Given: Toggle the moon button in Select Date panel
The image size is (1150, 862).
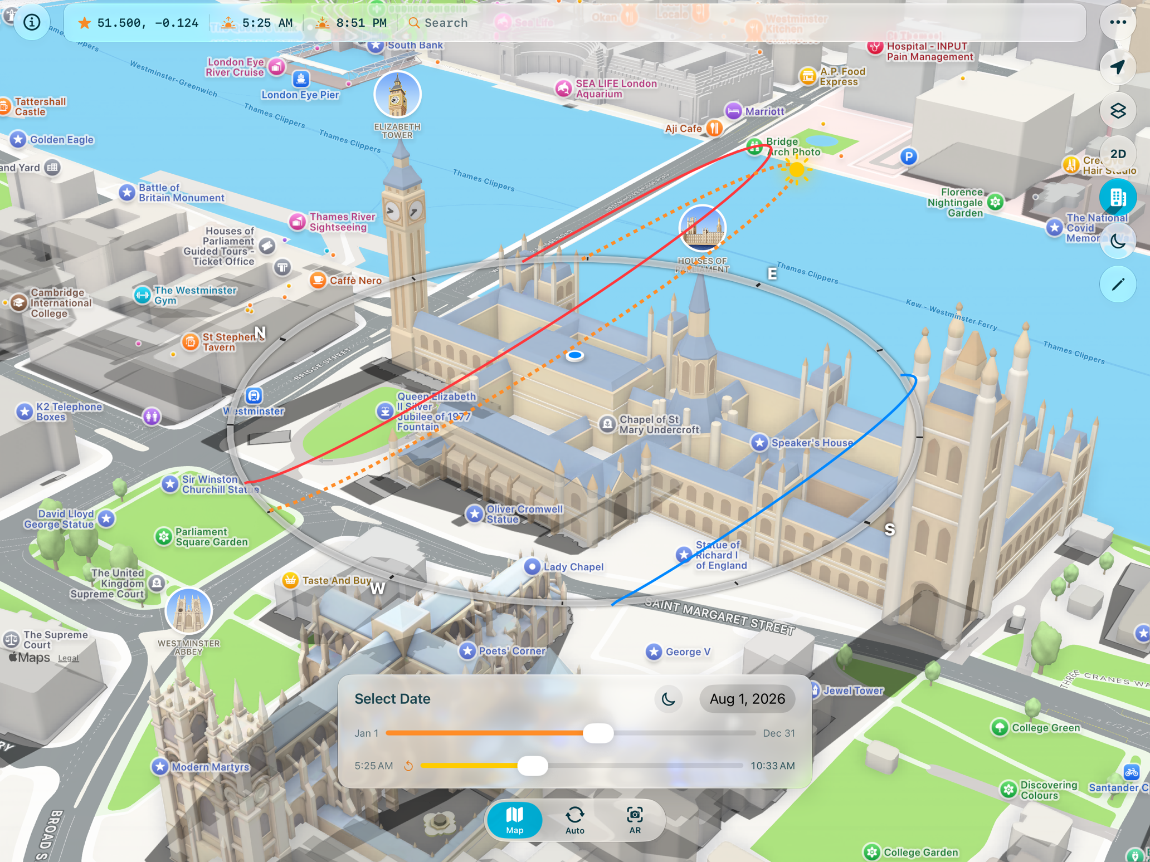Looking at the screenshot, I should 668,699.
